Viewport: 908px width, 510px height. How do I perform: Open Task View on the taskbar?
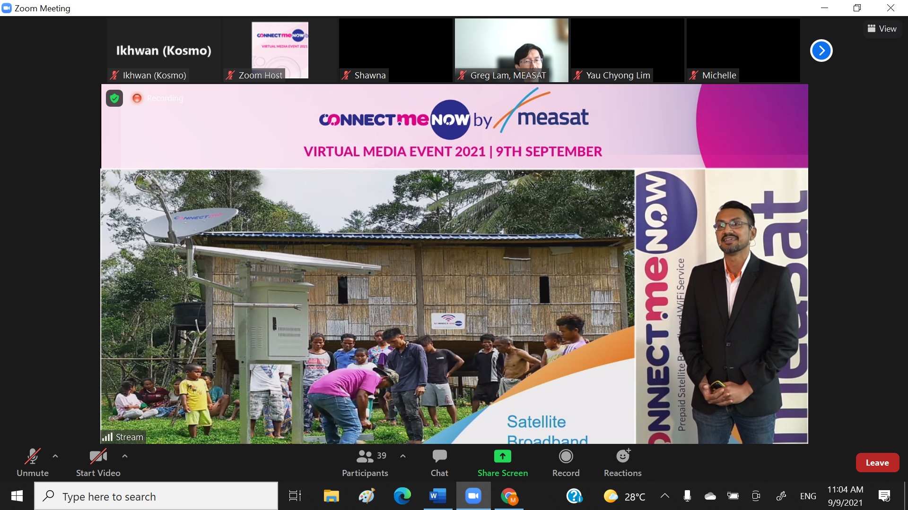click(x=295, y=496)
